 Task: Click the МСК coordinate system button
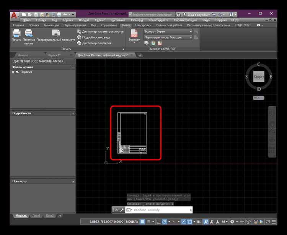click(x=258, y=98)
